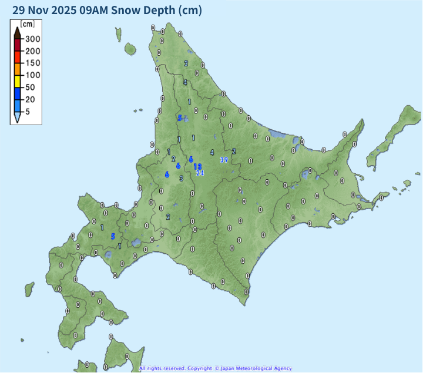Click the dark red 200–300 legend swatch
The image size is (423, 373).
(x=18, y=45)
